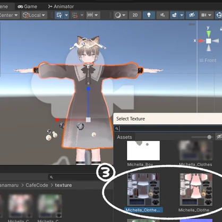Click the anamaru breadcrumb folder
Image resolution: width=222 pixels, height=222 pixels.
click(9, 185)
